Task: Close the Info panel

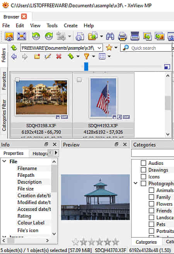Action: pyautogui.click(x=55, y=144)
